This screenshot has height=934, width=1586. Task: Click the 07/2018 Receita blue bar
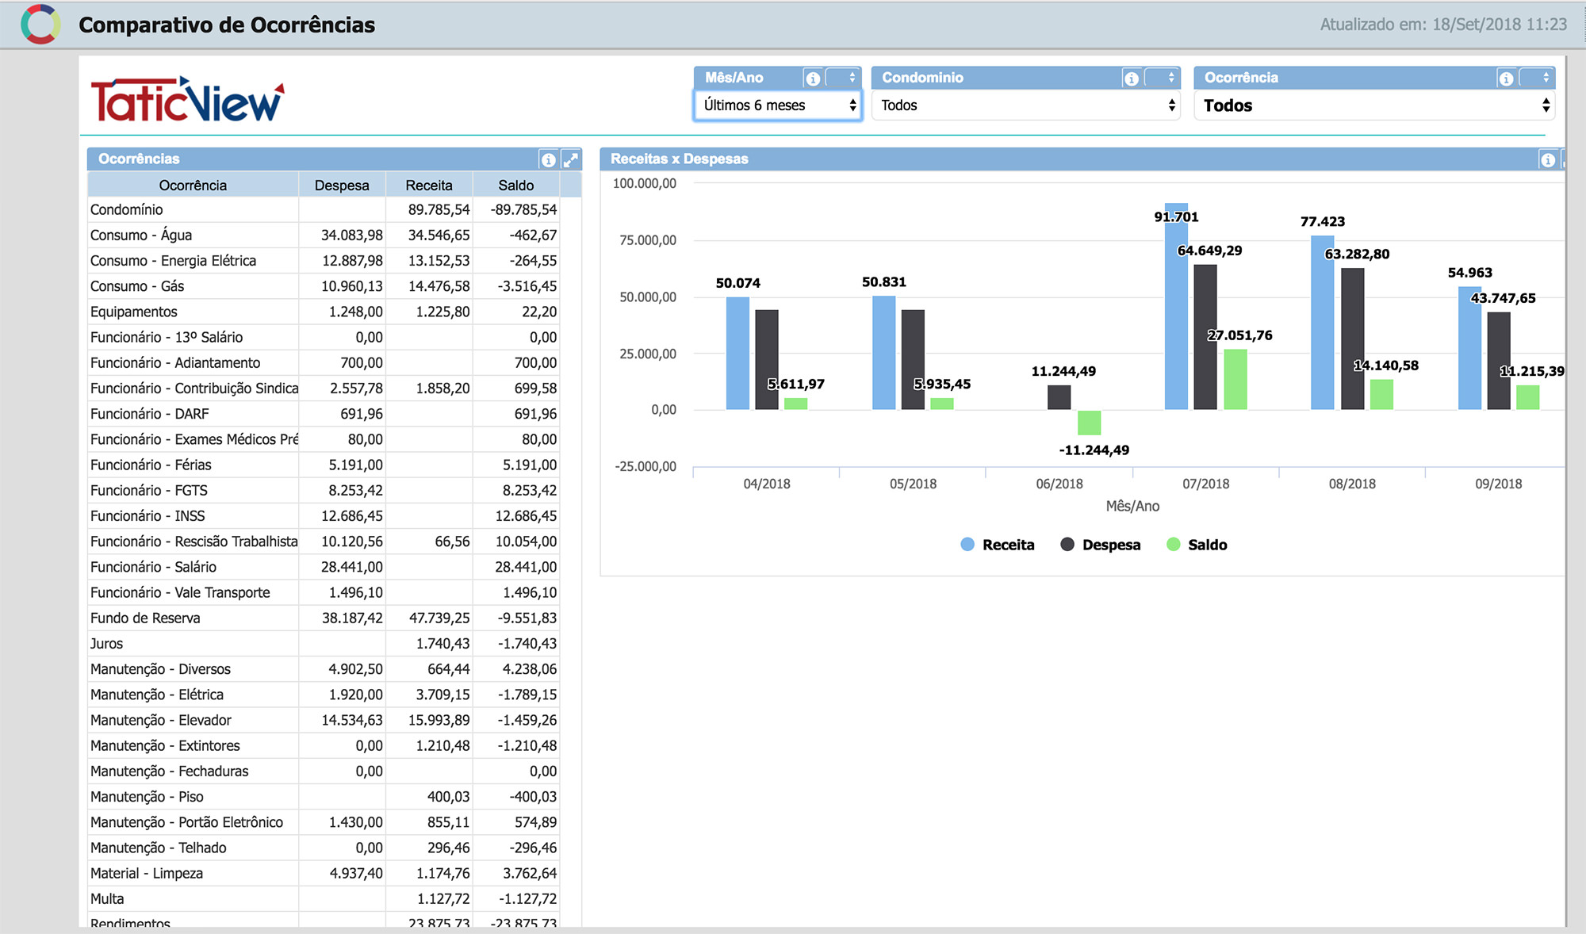1176,307
